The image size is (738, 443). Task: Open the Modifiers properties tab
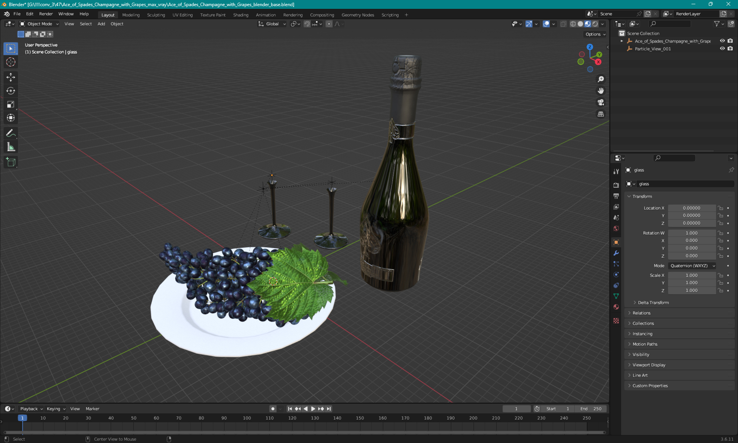[616, 253]
